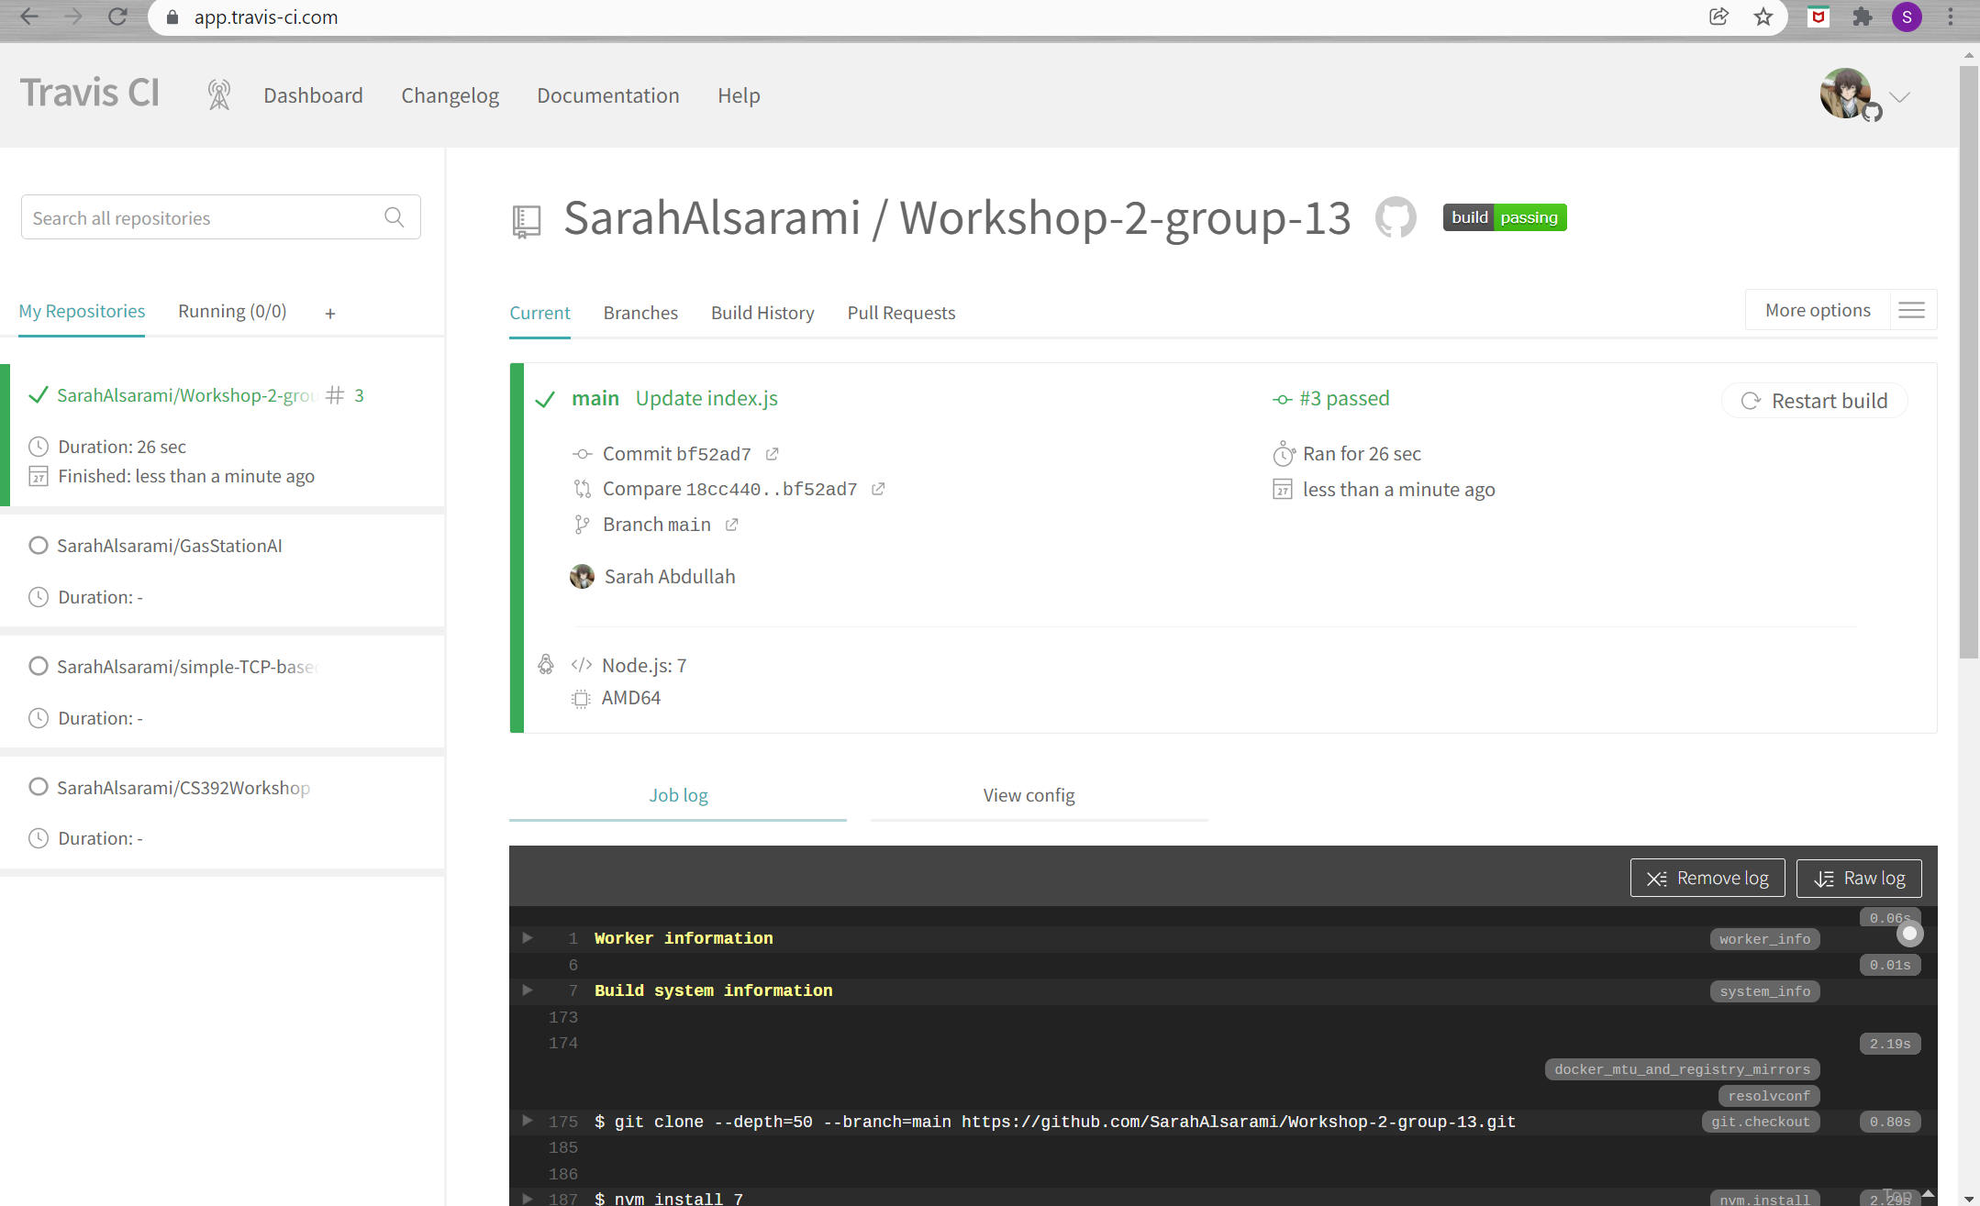Screen dimensions: 1980x1206
Task: Add repository with the plus button
Action: tap(330, 314)
